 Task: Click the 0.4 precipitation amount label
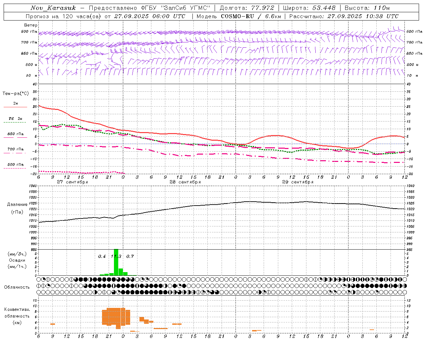tap(102, 256)
